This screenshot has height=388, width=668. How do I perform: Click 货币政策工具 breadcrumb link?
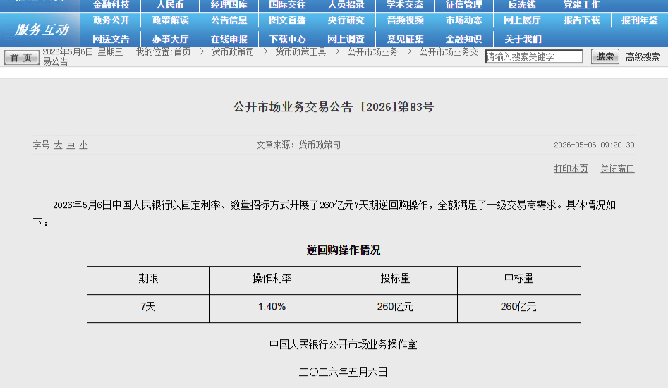click(300, 52)
